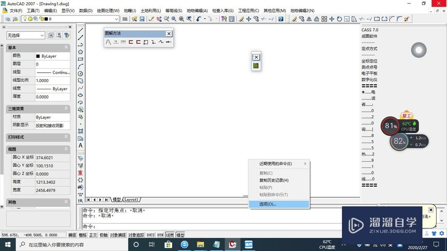Select the Ellipse tool
447x251 pixels.
[x=80, y=95]
